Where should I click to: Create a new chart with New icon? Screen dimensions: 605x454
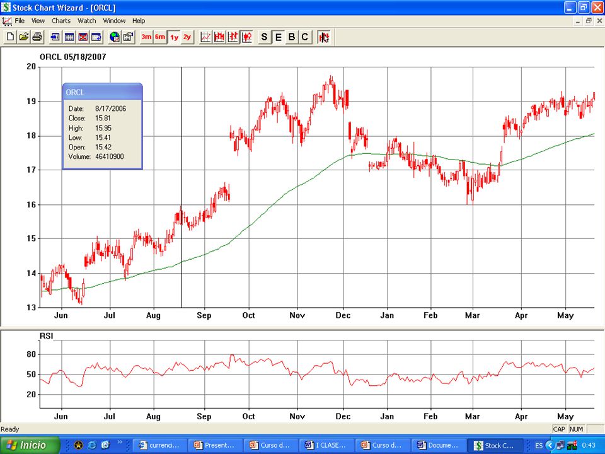coord(11,37)
